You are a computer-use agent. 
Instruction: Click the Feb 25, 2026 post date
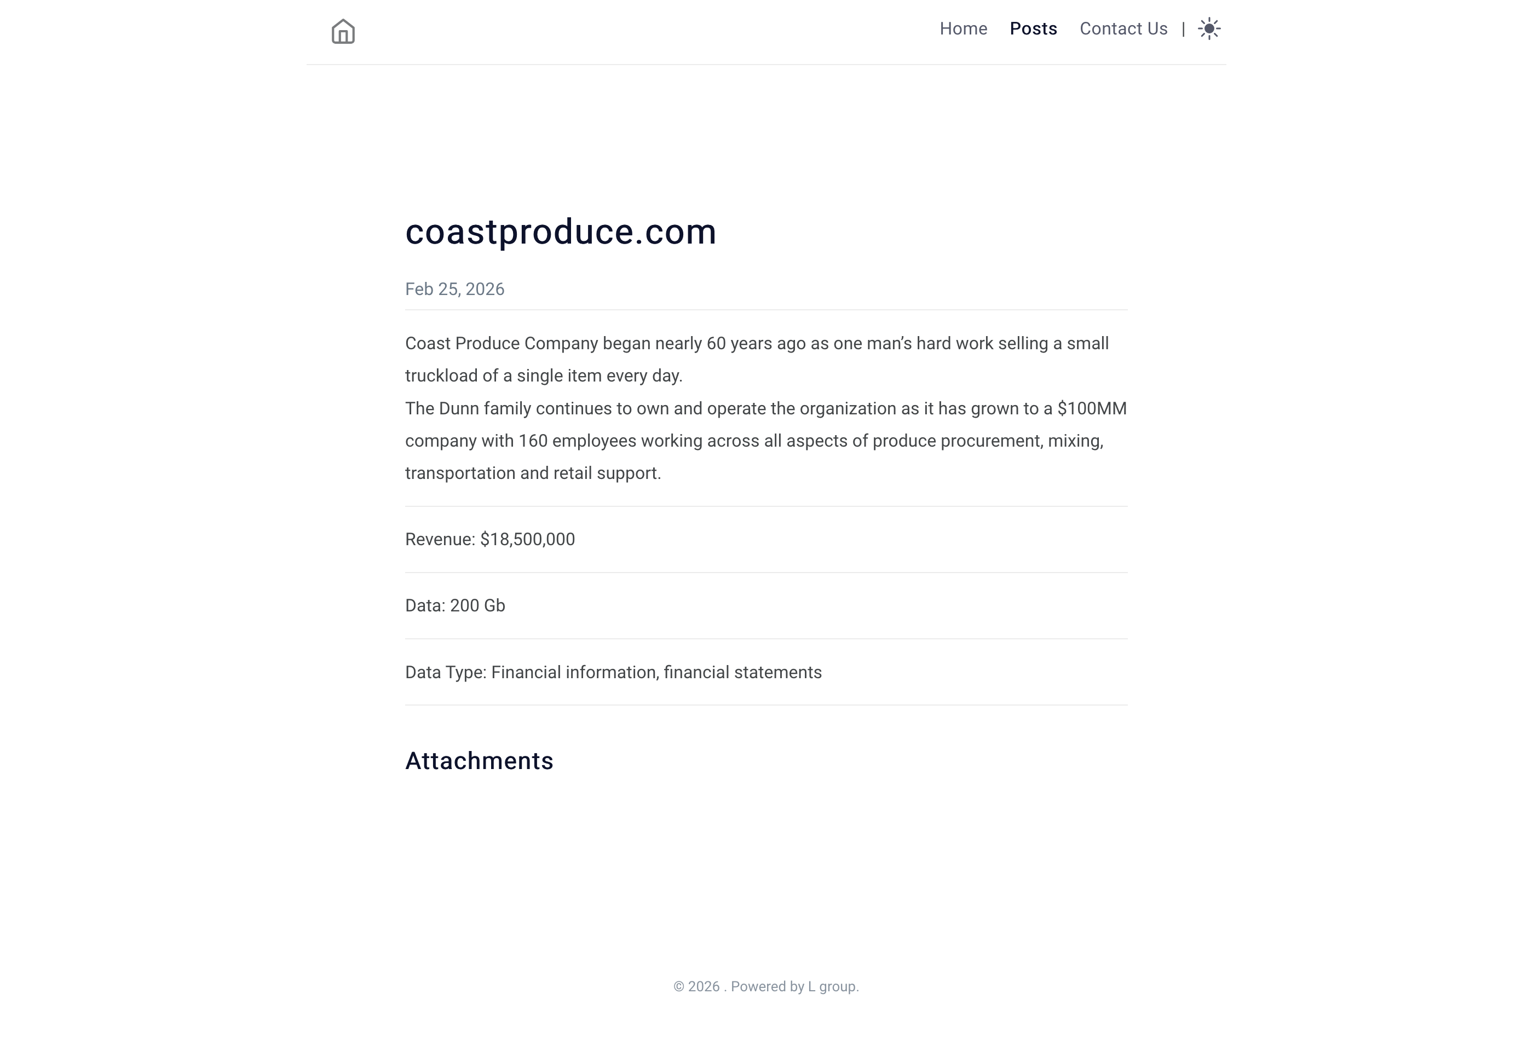454,289
